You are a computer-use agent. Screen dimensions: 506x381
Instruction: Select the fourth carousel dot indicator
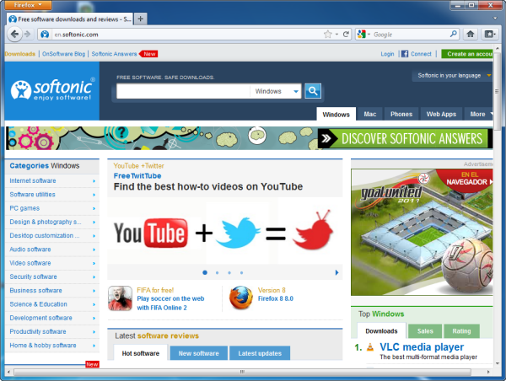pos(241,272)
